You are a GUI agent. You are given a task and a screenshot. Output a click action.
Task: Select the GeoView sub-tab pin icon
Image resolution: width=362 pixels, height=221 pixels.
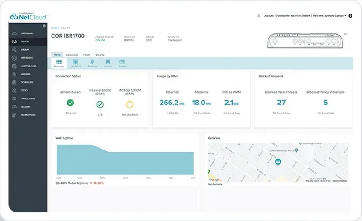tap(92, 63)
